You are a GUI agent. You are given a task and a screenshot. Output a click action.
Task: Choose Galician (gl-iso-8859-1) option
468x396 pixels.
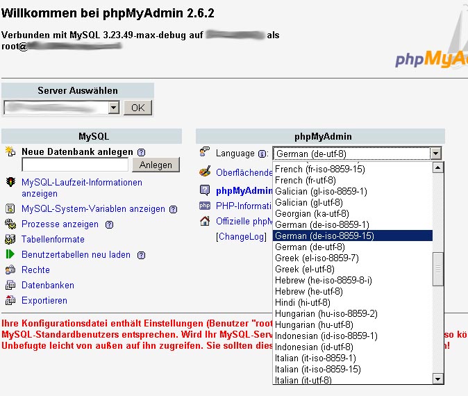click(x=353, y=191)
